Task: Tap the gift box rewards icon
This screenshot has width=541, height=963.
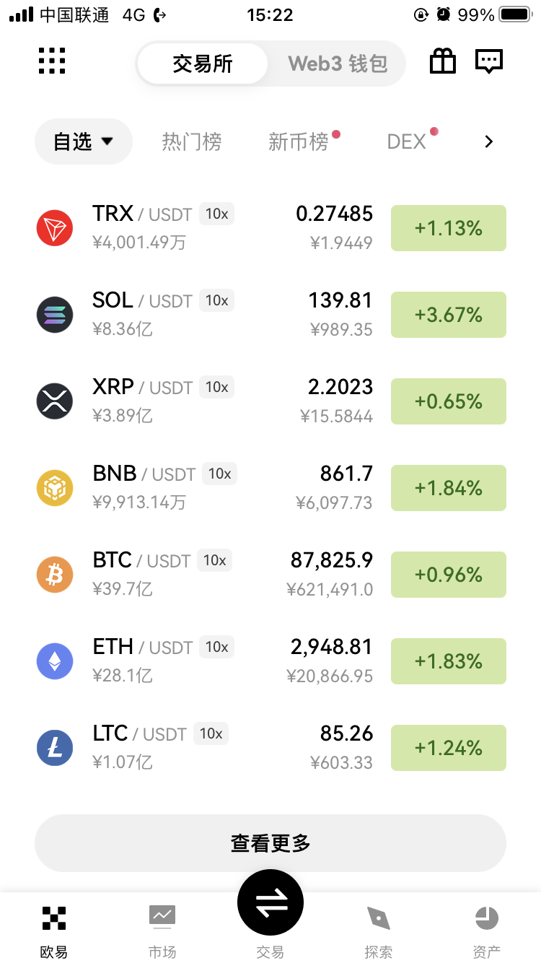Action: (x=443, y=61)
